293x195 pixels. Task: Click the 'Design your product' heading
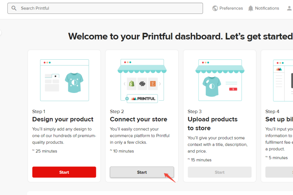tap(63, 119)
